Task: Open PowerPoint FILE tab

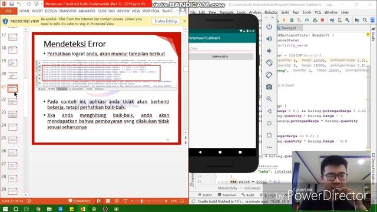Action: (x=9, y=11)
